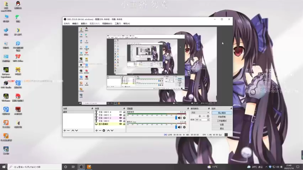Open the QQ penguin desktop shortcut

(x=18, y=5)
